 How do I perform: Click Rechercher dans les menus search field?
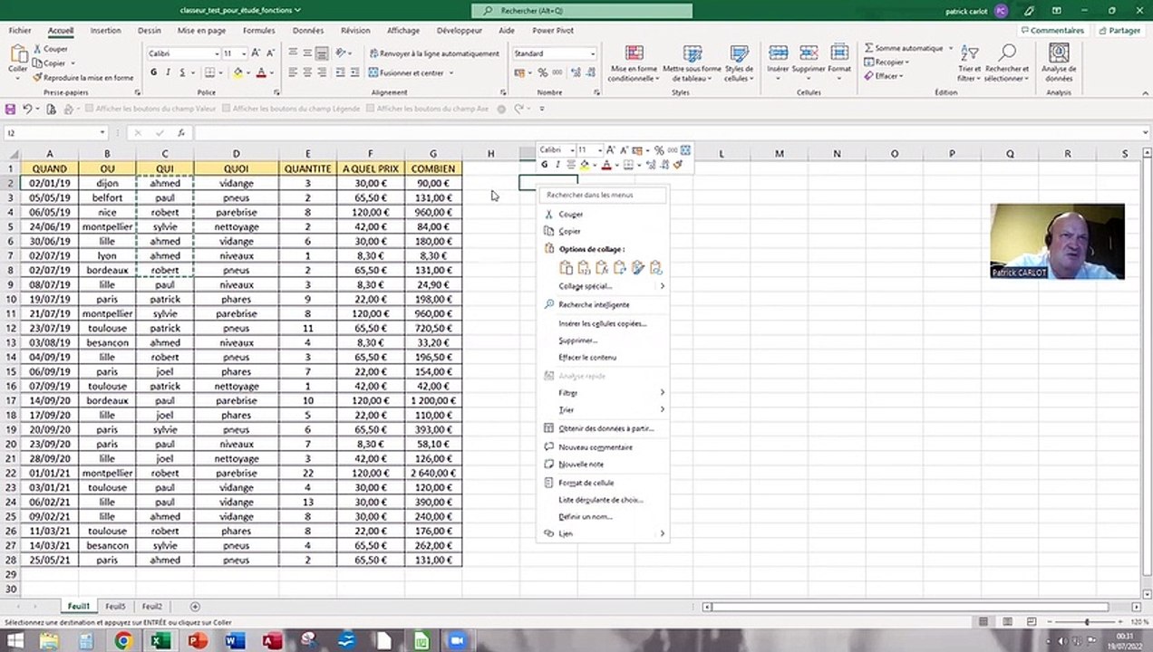click(603, 195)
